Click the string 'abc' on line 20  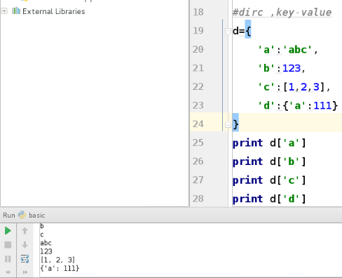[x=297, y=50]
